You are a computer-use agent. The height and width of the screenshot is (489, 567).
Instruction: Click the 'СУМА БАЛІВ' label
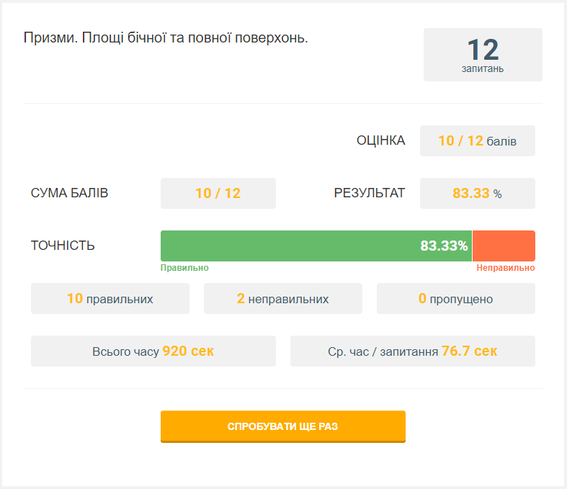[x=70, y=193]
